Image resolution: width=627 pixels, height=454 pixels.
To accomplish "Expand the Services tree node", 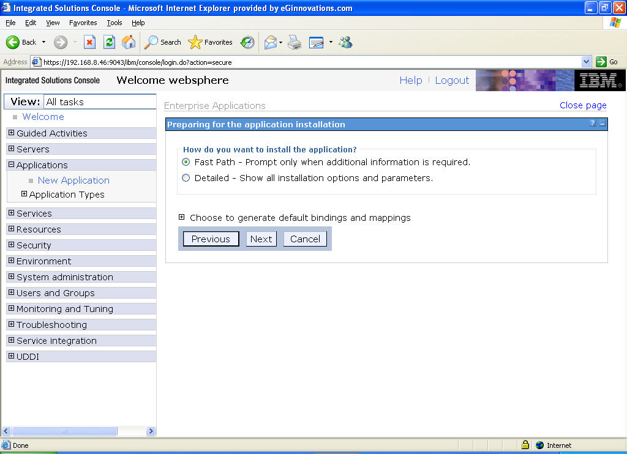I will [11, 212].
